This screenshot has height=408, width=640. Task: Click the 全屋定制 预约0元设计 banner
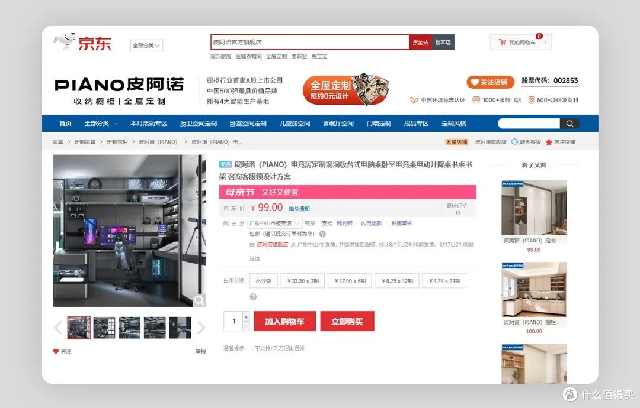click(345, 89)
